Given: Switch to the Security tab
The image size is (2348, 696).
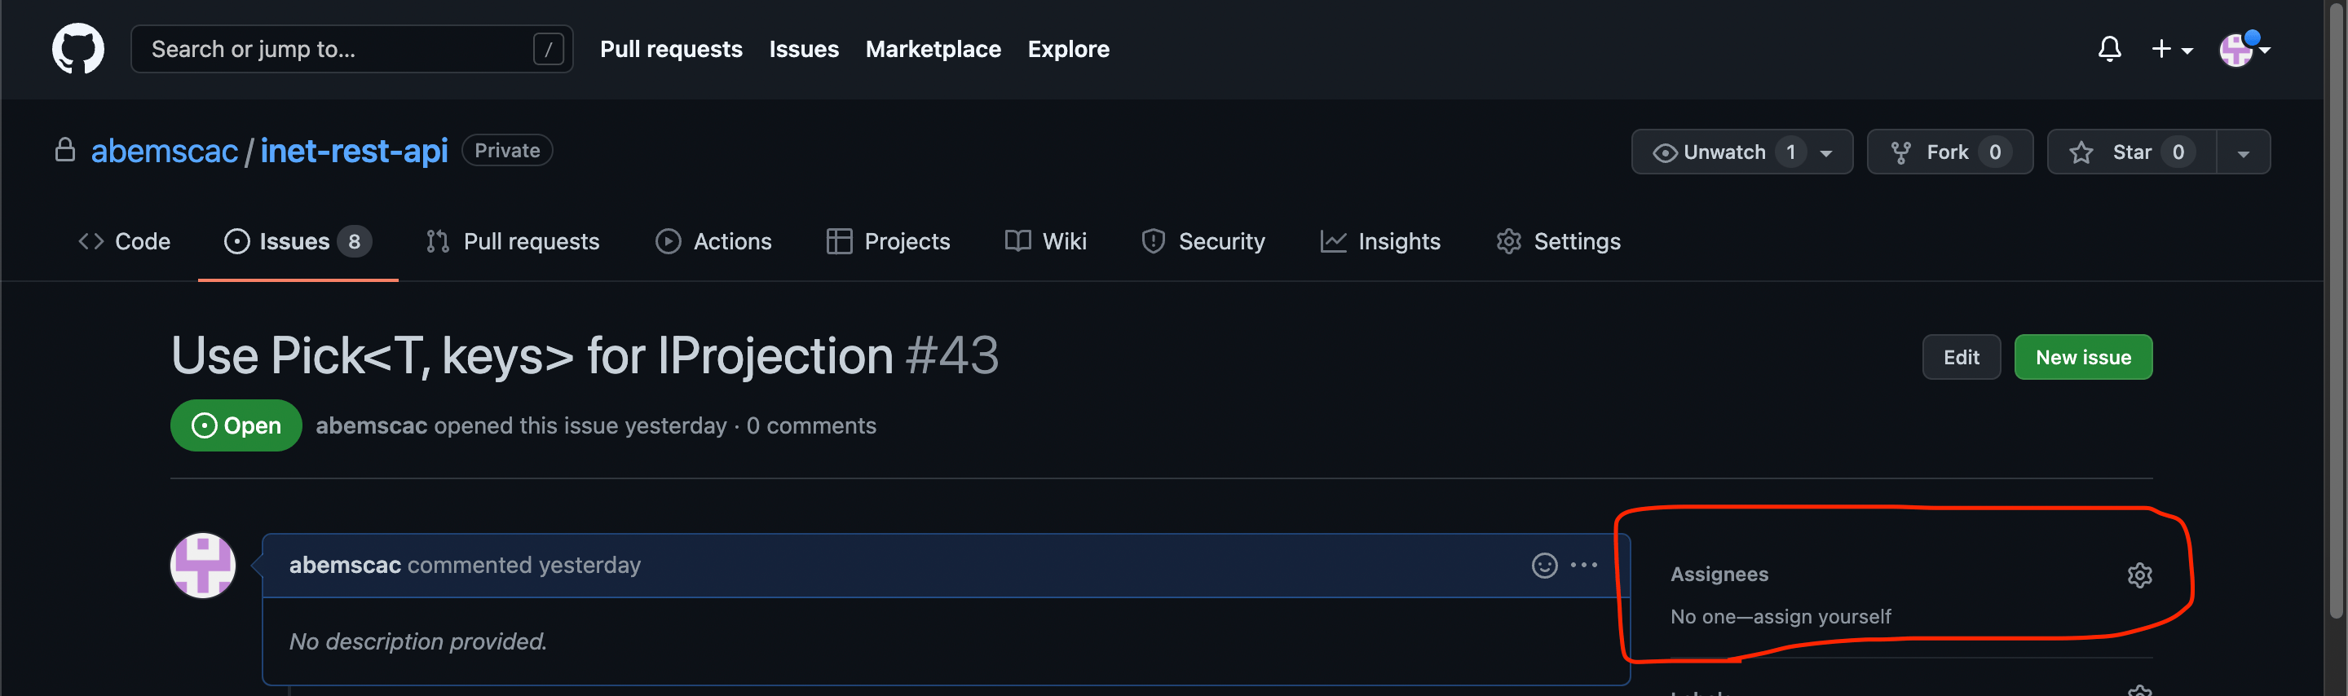Looking at the screenshot, I should pyautogui.click(x=1203, y=241).
